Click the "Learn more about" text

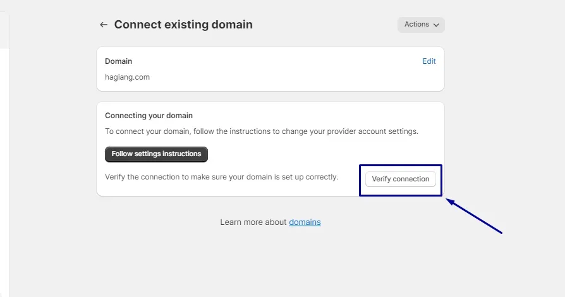(253, 222)
